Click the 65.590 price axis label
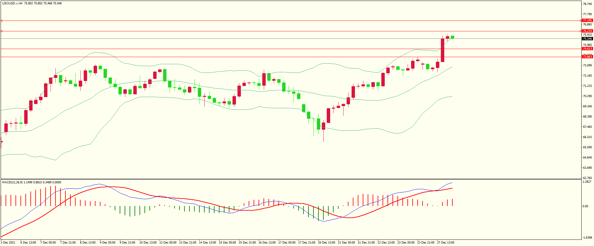 587,147
